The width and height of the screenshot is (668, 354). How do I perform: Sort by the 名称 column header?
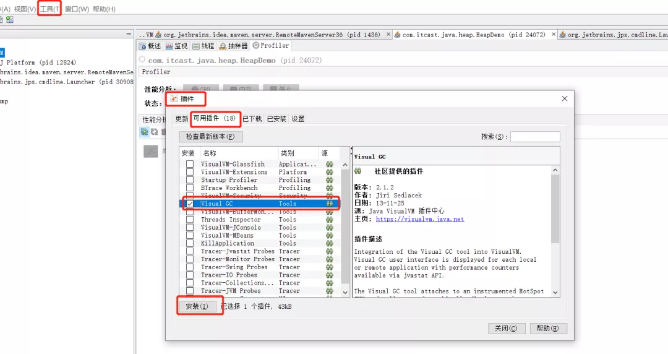tap(239, 153)
